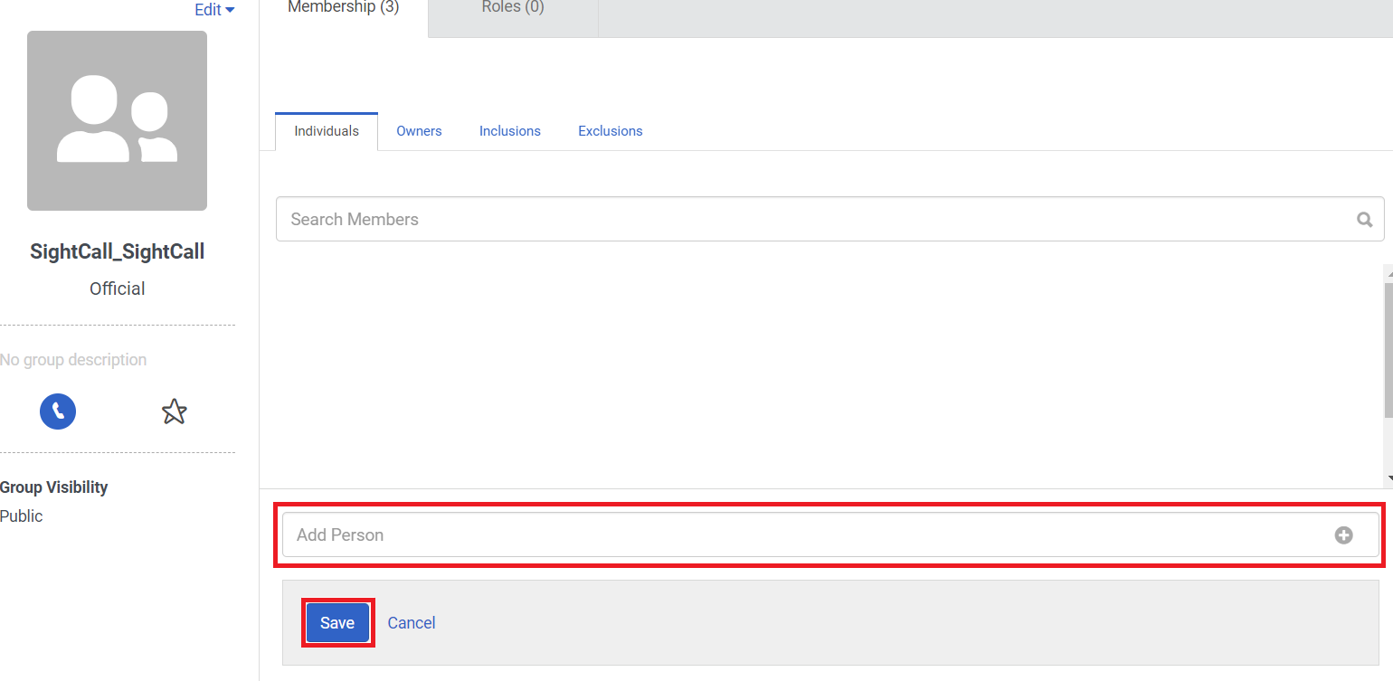Open the Inclusions sub-tab
Image resolution: width=1393 pixels, height=681 pixels.
(x=510, y=131)
